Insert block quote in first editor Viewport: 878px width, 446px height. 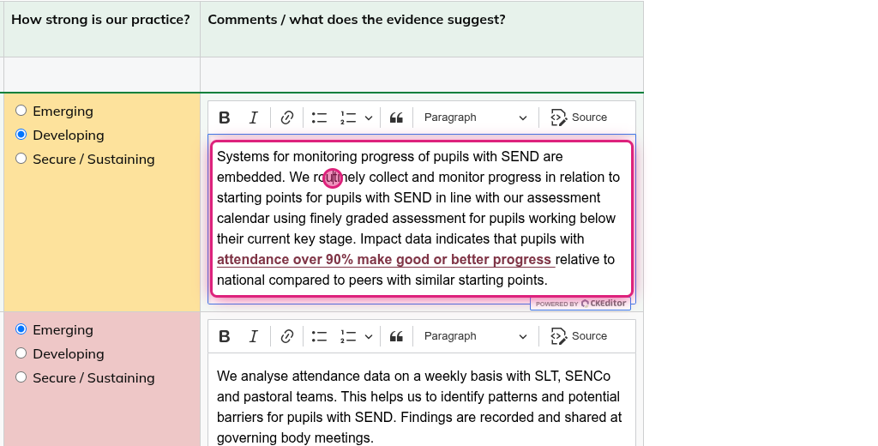396,118
